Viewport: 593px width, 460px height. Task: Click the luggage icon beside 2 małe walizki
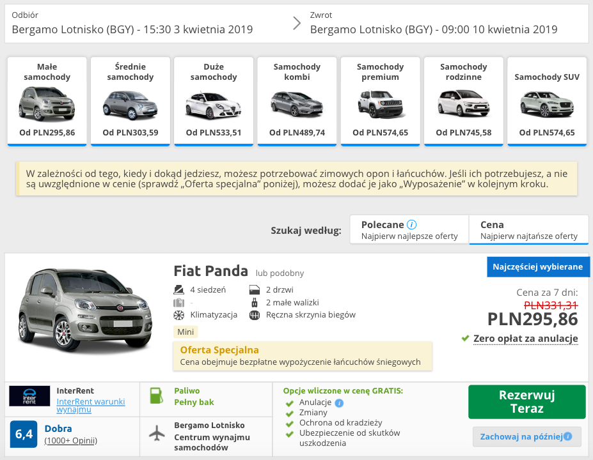pyautogui.click(x=255, y=302)
